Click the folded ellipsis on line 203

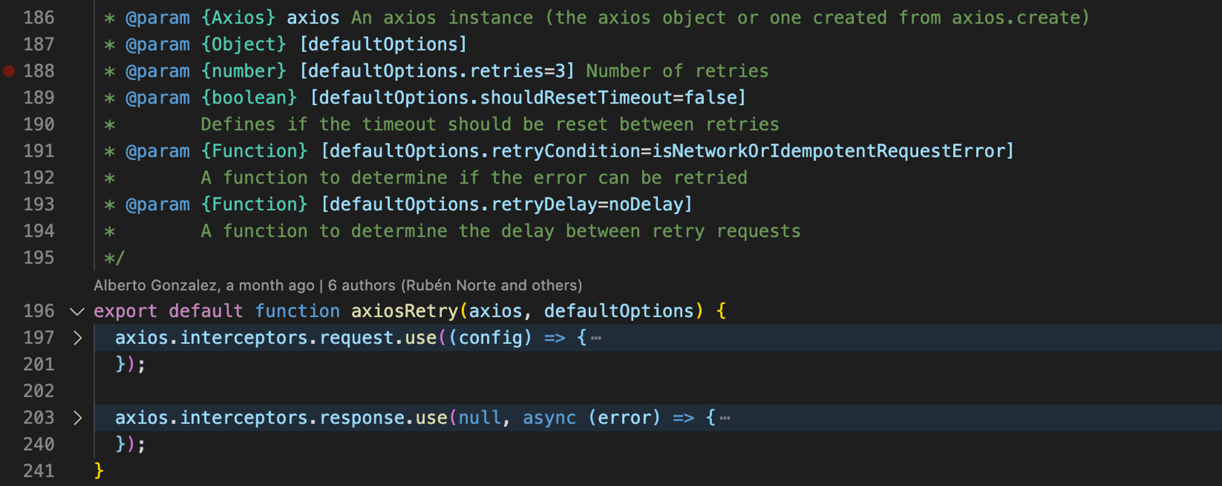tap(725, 418)
